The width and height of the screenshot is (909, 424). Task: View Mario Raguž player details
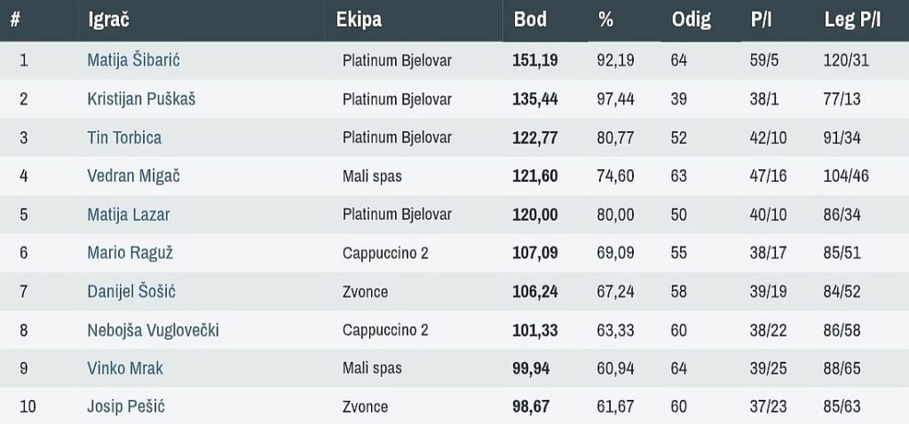point(130,253)
